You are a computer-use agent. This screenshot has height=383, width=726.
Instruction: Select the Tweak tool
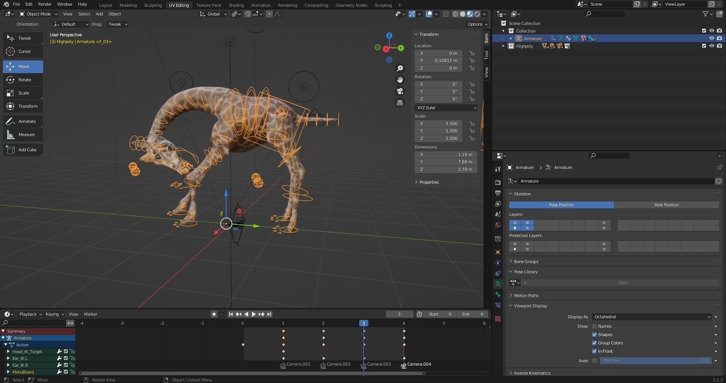[23, 38]
